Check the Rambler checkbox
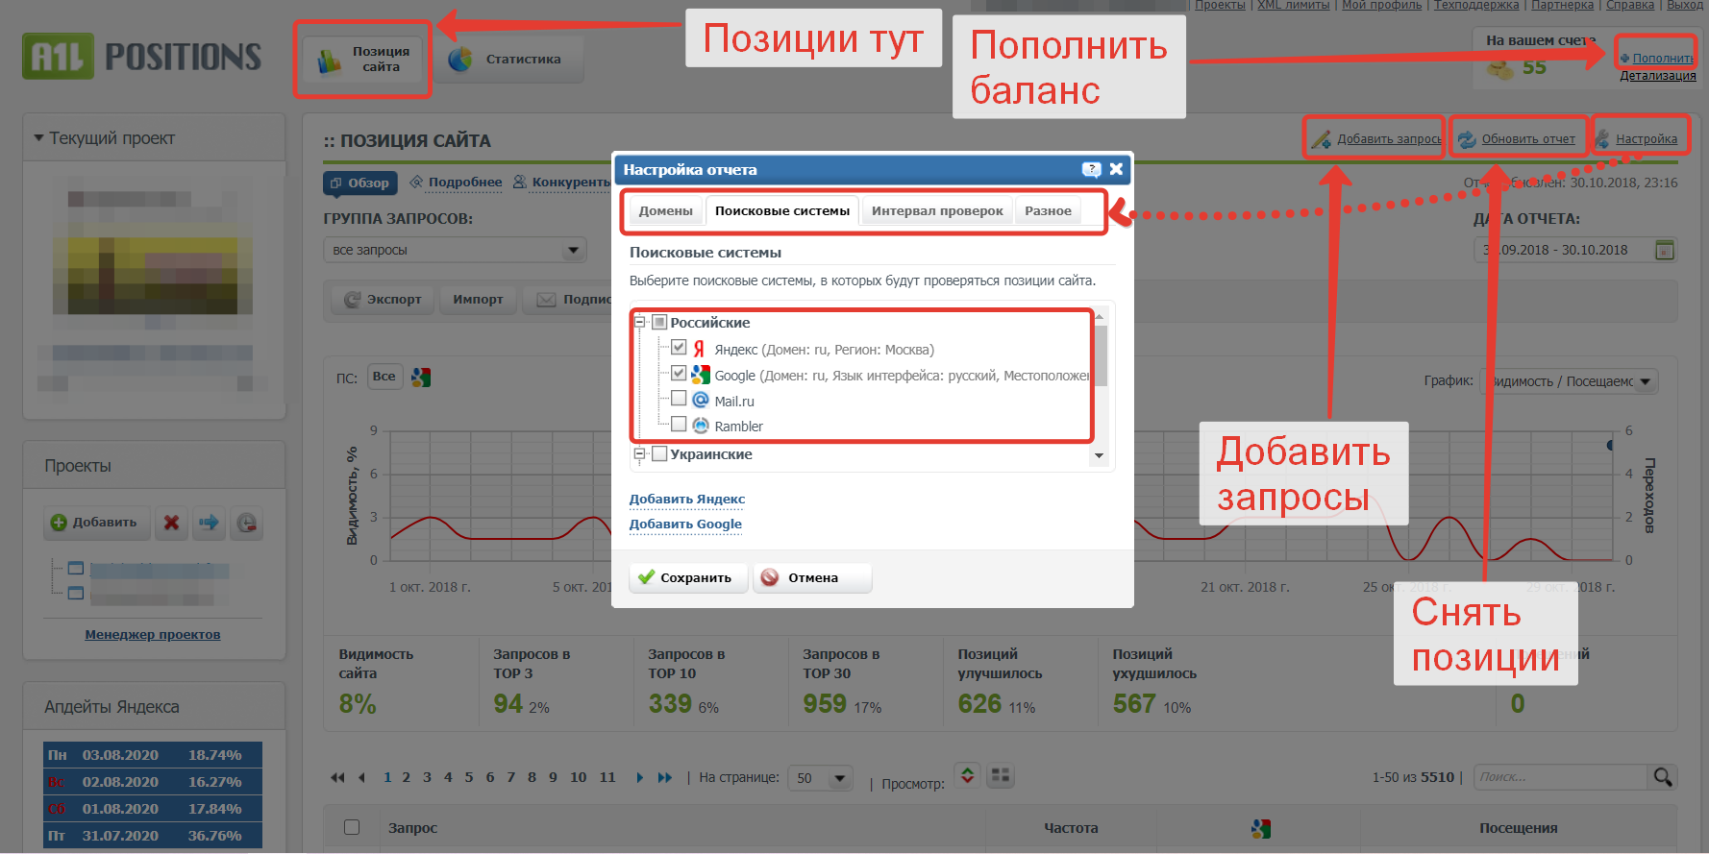 pos(679,424)
